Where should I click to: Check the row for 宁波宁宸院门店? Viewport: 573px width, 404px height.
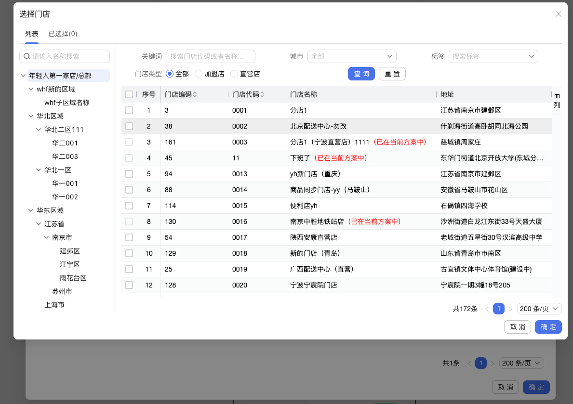coord(129,285)
